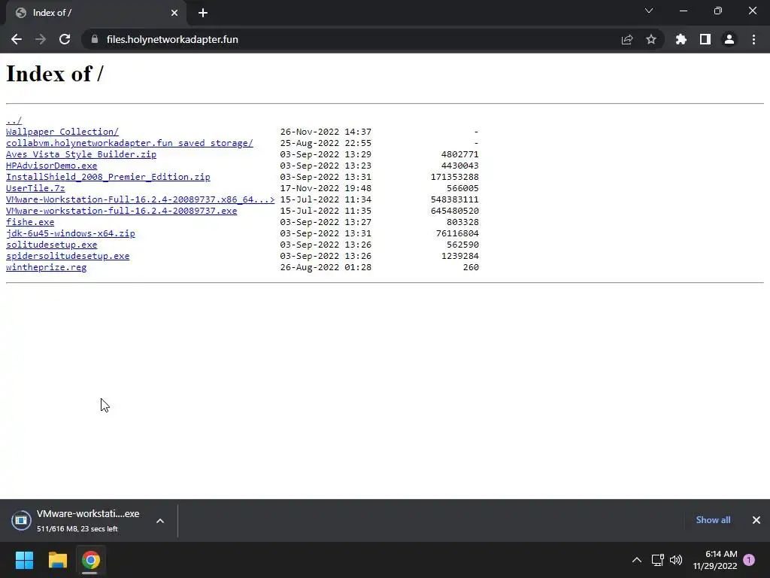Show all downloads

point(713,520)
